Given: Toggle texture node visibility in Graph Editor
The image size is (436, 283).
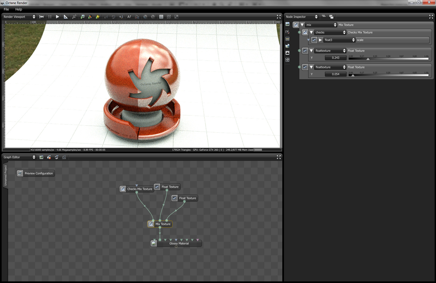Looking at the screenshot, I should pos(64,157).
